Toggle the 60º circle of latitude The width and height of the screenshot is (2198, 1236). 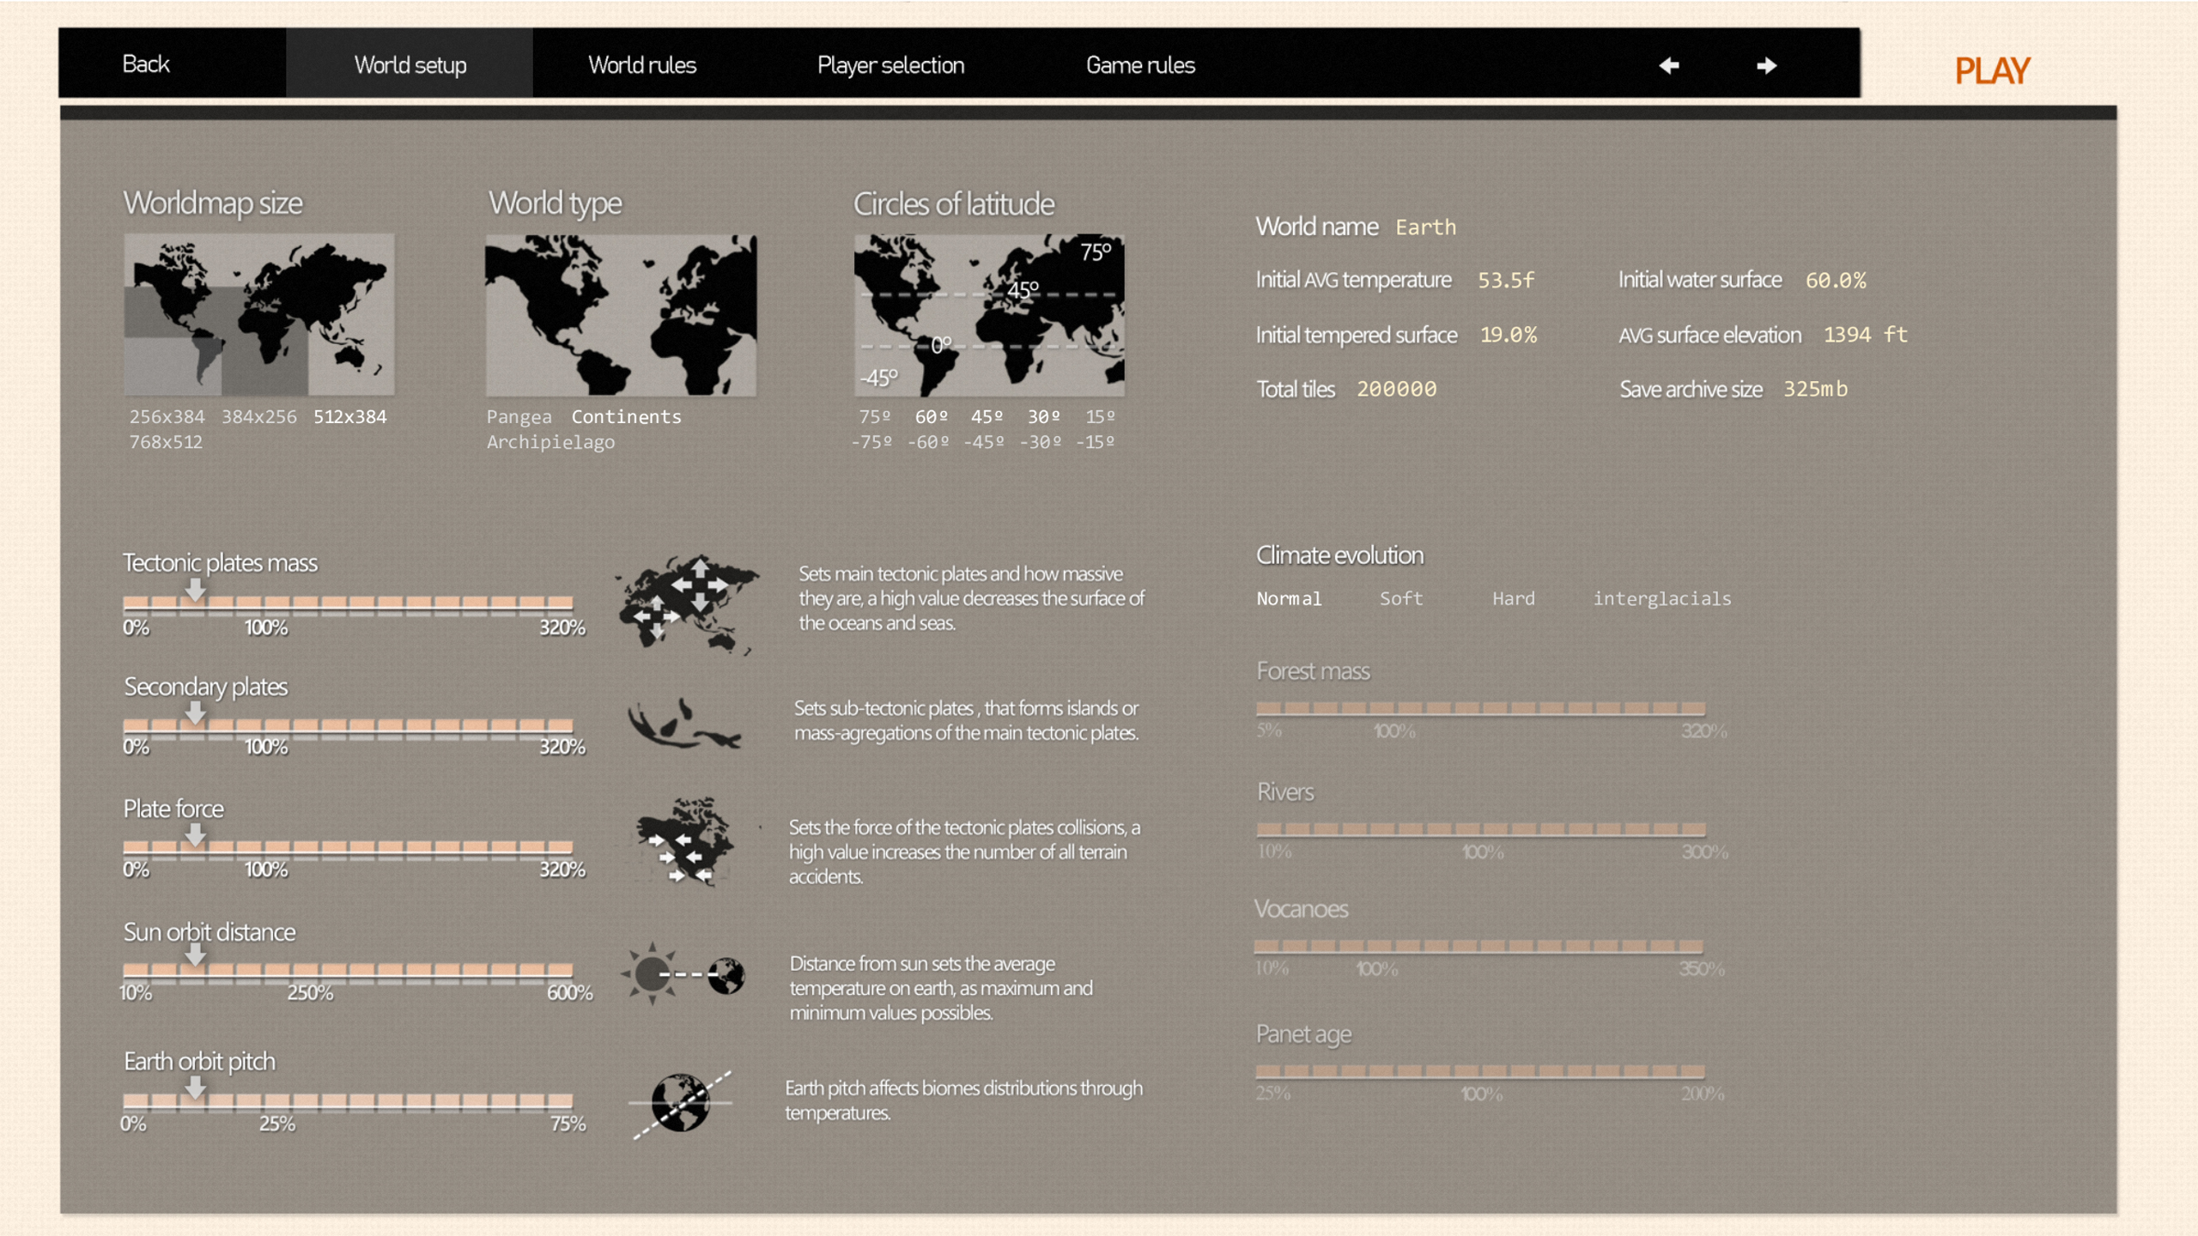[x=931, y=417]
